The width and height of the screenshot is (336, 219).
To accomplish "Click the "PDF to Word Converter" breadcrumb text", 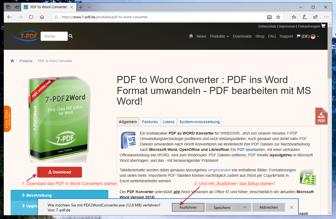I will 55,61.
